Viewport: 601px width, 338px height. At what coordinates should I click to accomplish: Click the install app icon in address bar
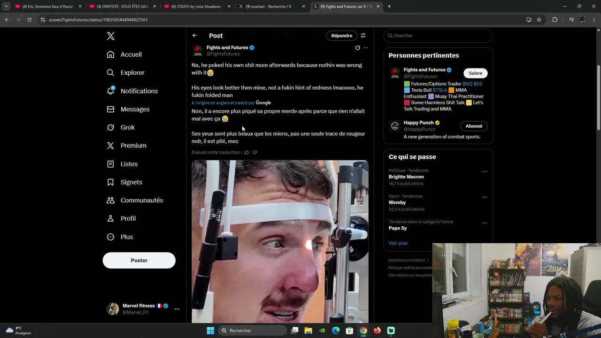(529, 20)
